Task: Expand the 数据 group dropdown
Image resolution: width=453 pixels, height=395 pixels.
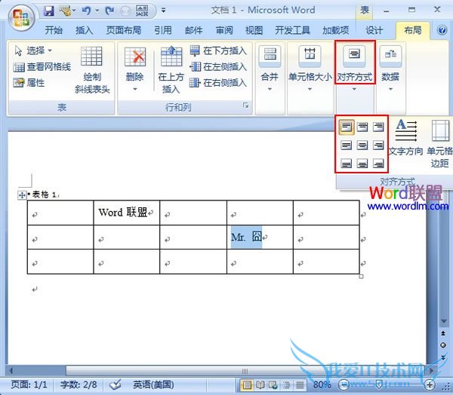Action: click(390, 69)
